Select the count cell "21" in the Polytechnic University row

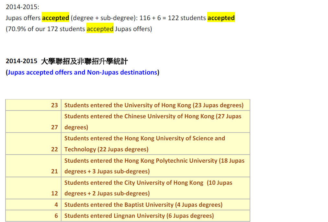[x=33, y=166]
